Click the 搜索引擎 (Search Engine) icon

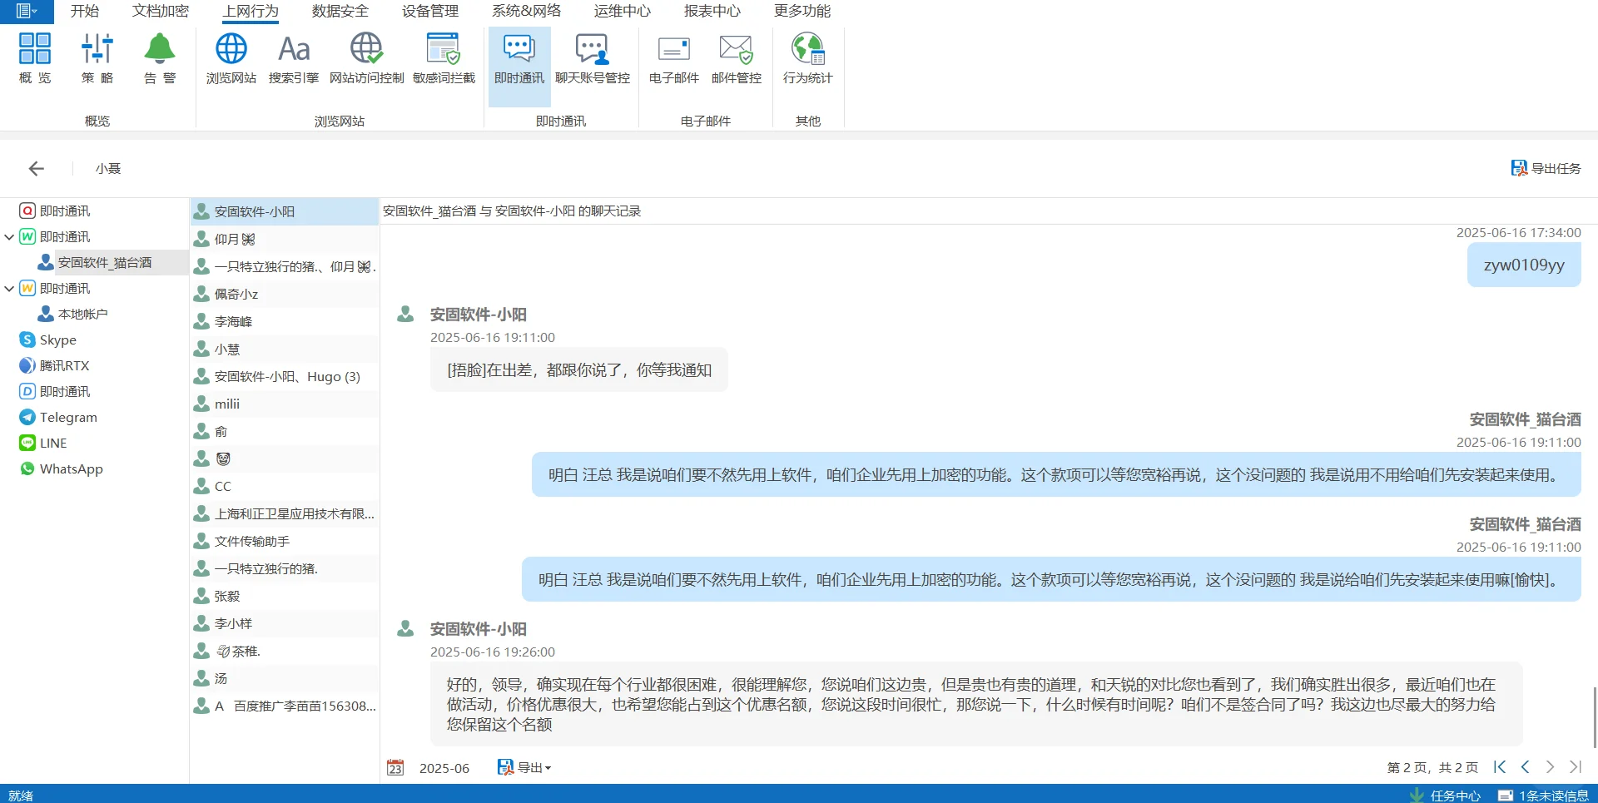tap(293, 57)
